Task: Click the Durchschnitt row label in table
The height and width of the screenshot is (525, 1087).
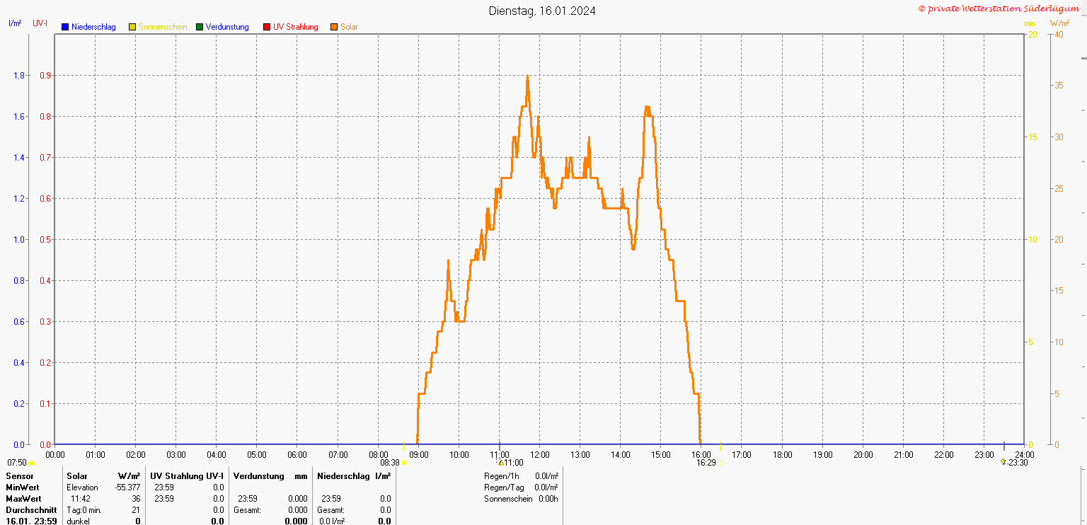Action: click(31, 509)
